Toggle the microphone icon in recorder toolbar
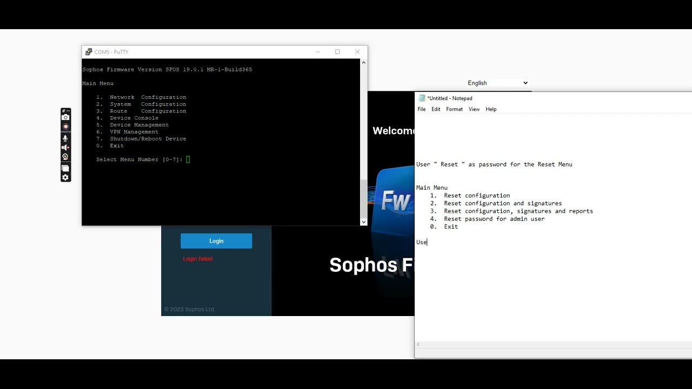Screen dimensions: 692x389 pos(65,138)
